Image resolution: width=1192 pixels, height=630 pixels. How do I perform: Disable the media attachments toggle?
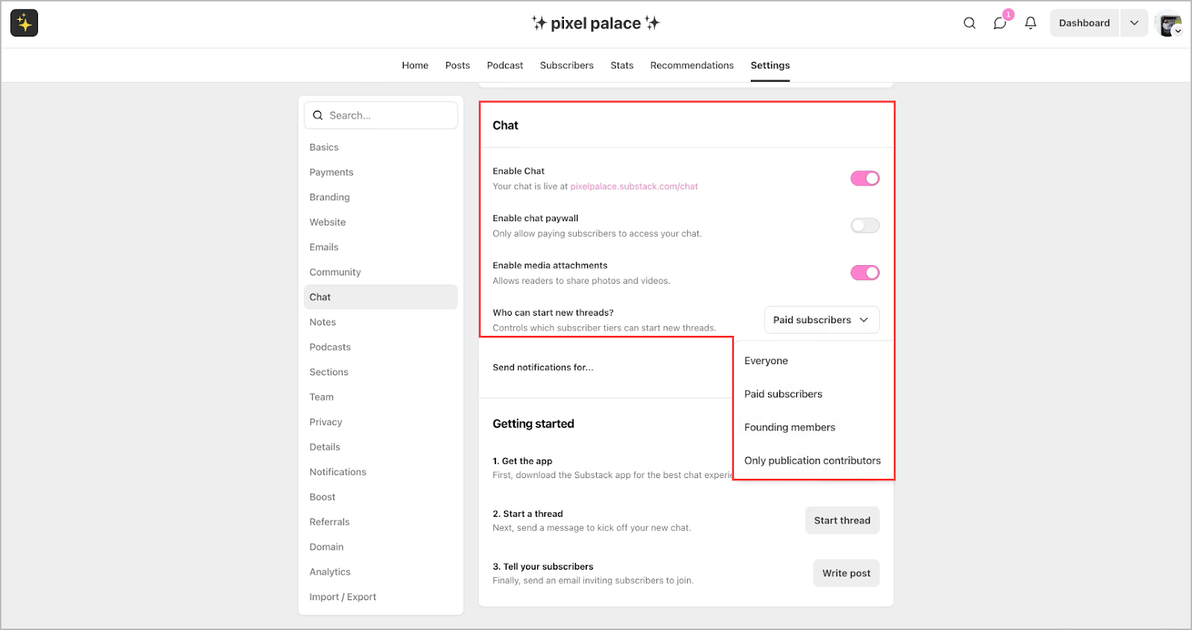click(864, 273)
